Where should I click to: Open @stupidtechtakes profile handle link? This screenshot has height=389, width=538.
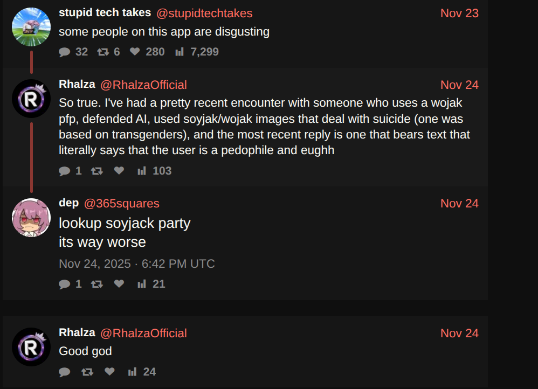tap(204, 13)
